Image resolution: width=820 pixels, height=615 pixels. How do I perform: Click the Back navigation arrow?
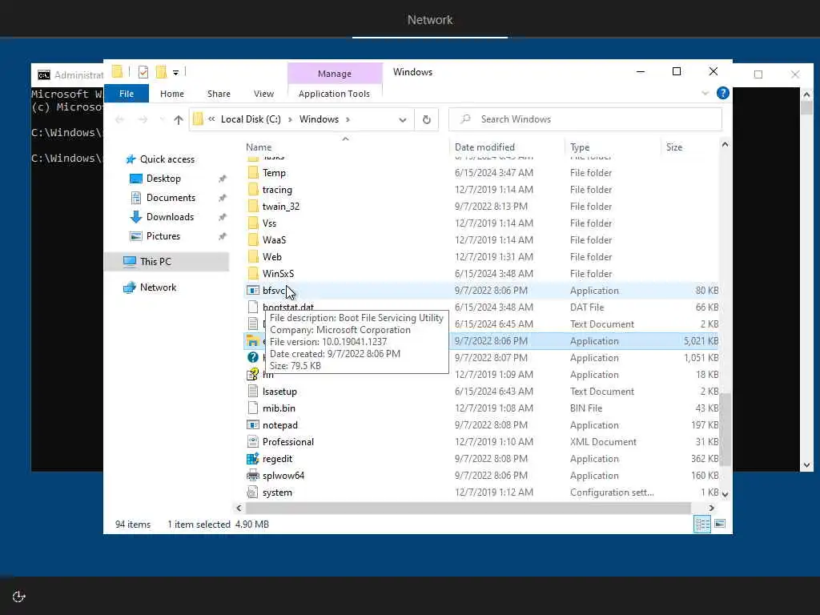point(120,120)
